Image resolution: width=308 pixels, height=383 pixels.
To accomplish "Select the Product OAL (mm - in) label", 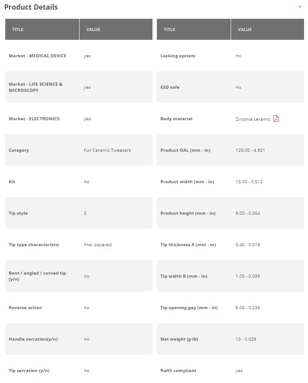I will pos(185,150).
